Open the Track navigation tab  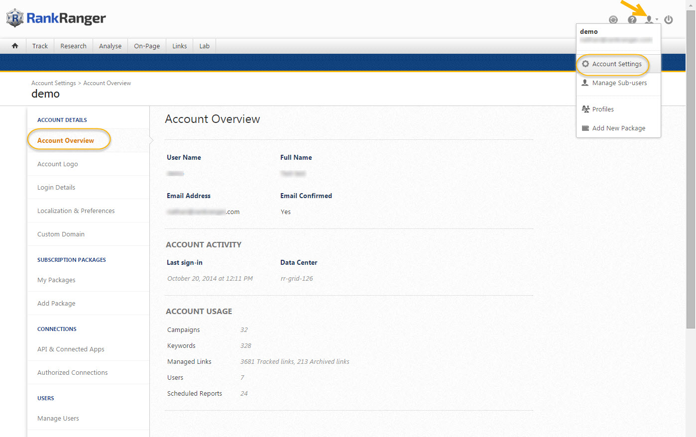tap(40, 46)
